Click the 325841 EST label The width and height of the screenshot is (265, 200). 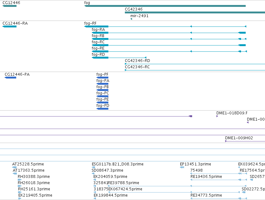pos(101,183)
